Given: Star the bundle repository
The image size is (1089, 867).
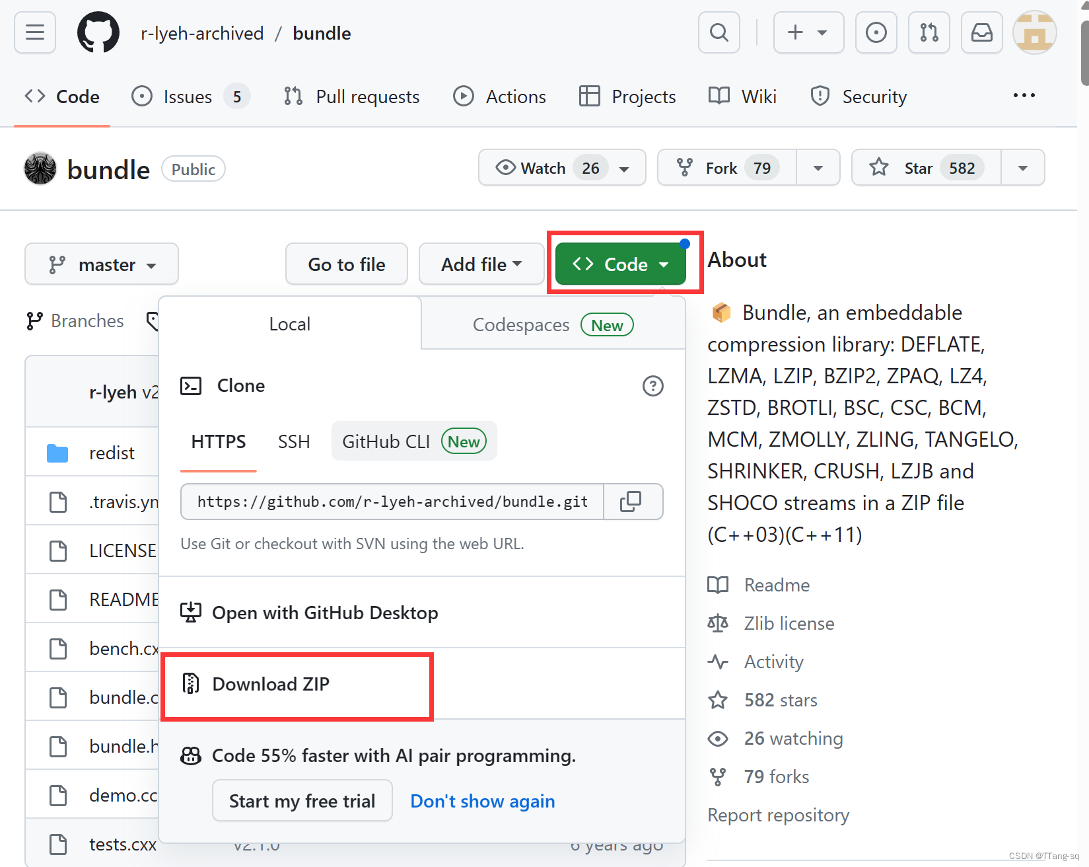Looking at the screenshot, I should click(x=927, y=168).
